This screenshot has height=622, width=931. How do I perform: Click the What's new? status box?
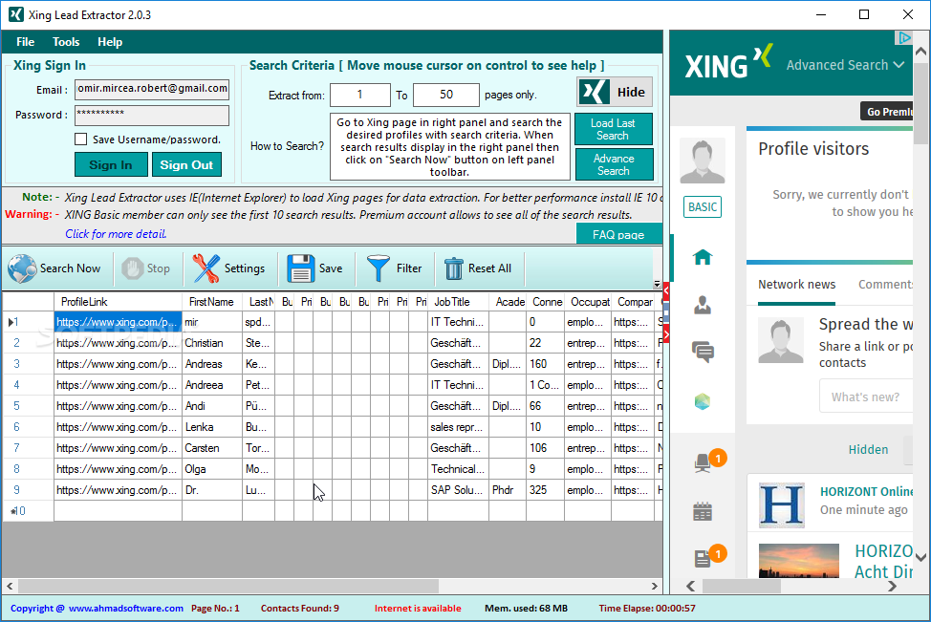[866, 397]
